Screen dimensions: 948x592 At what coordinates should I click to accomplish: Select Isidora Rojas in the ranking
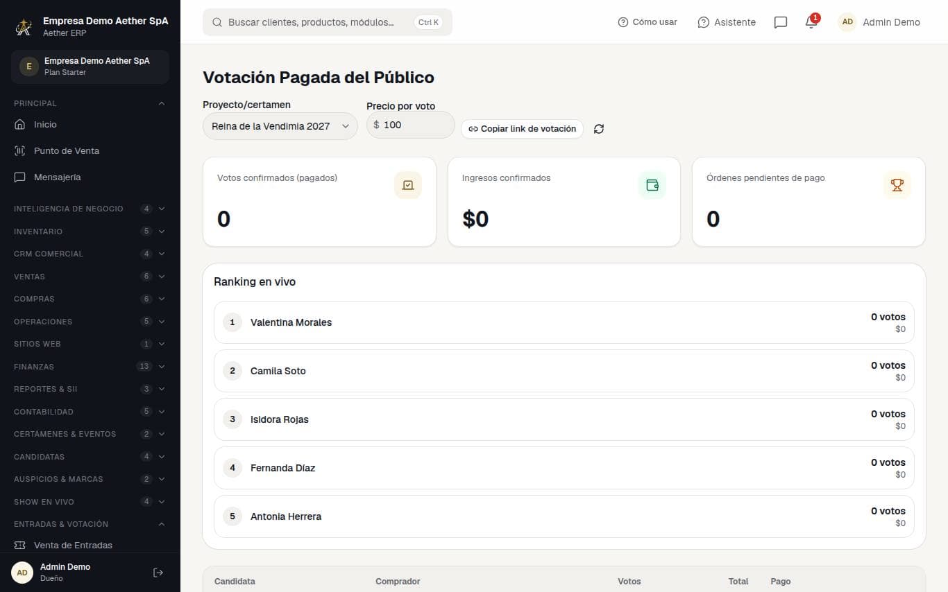click(x=564, y=419)
